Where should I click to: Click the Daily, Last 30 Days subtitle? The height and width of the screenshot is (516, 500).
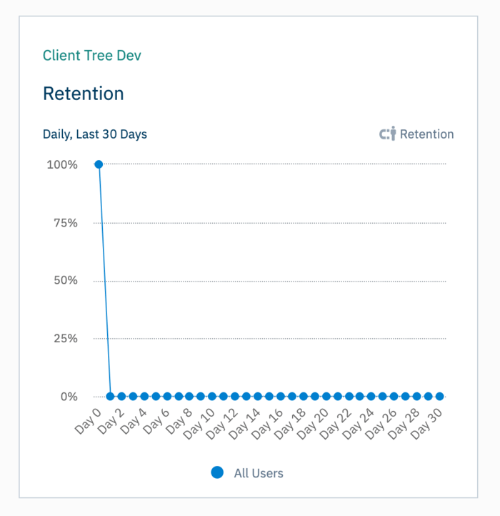(x=95, y=134)
